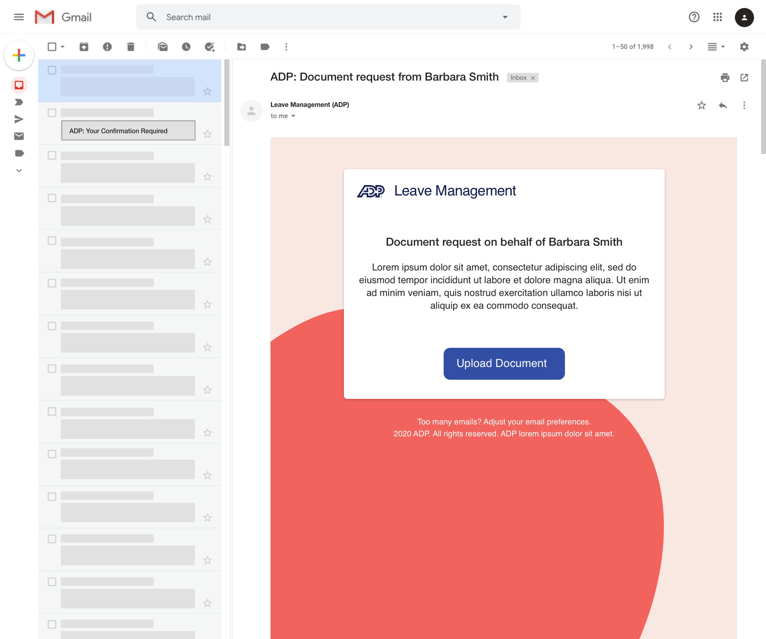Remove the Inbox label with X

533,78
